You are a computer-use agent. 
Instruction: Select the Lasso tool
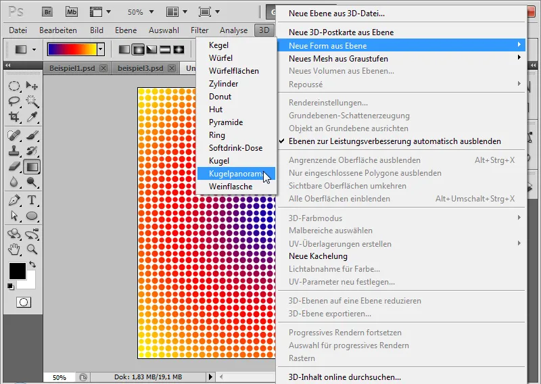(14, 101)
